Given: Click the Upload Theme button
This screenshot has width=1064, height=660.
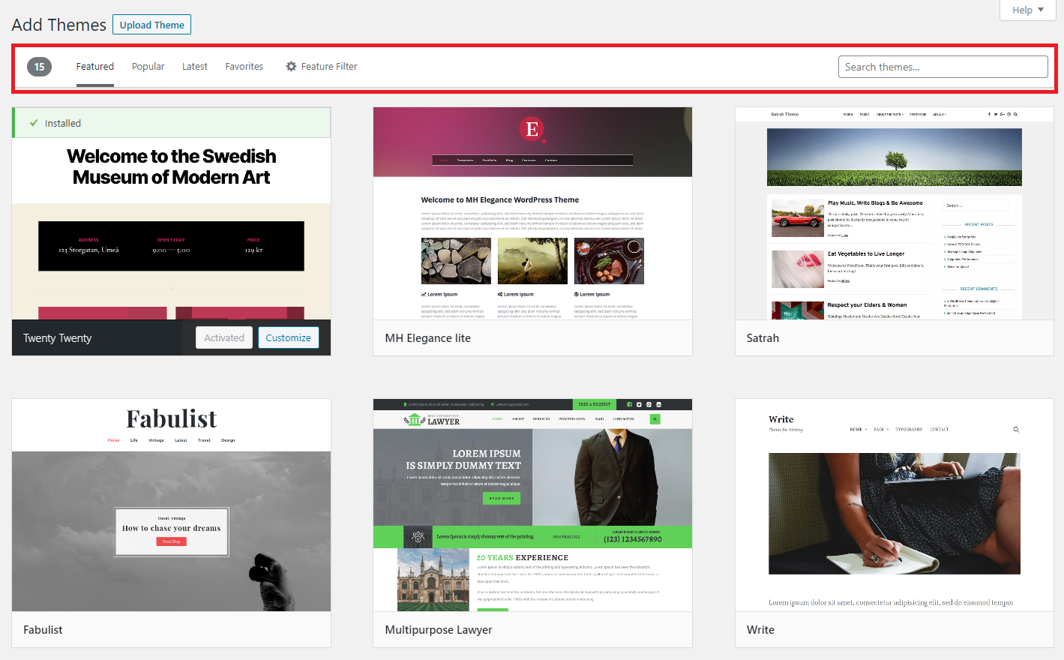Looking at the screenshot, I should (151, 24).
